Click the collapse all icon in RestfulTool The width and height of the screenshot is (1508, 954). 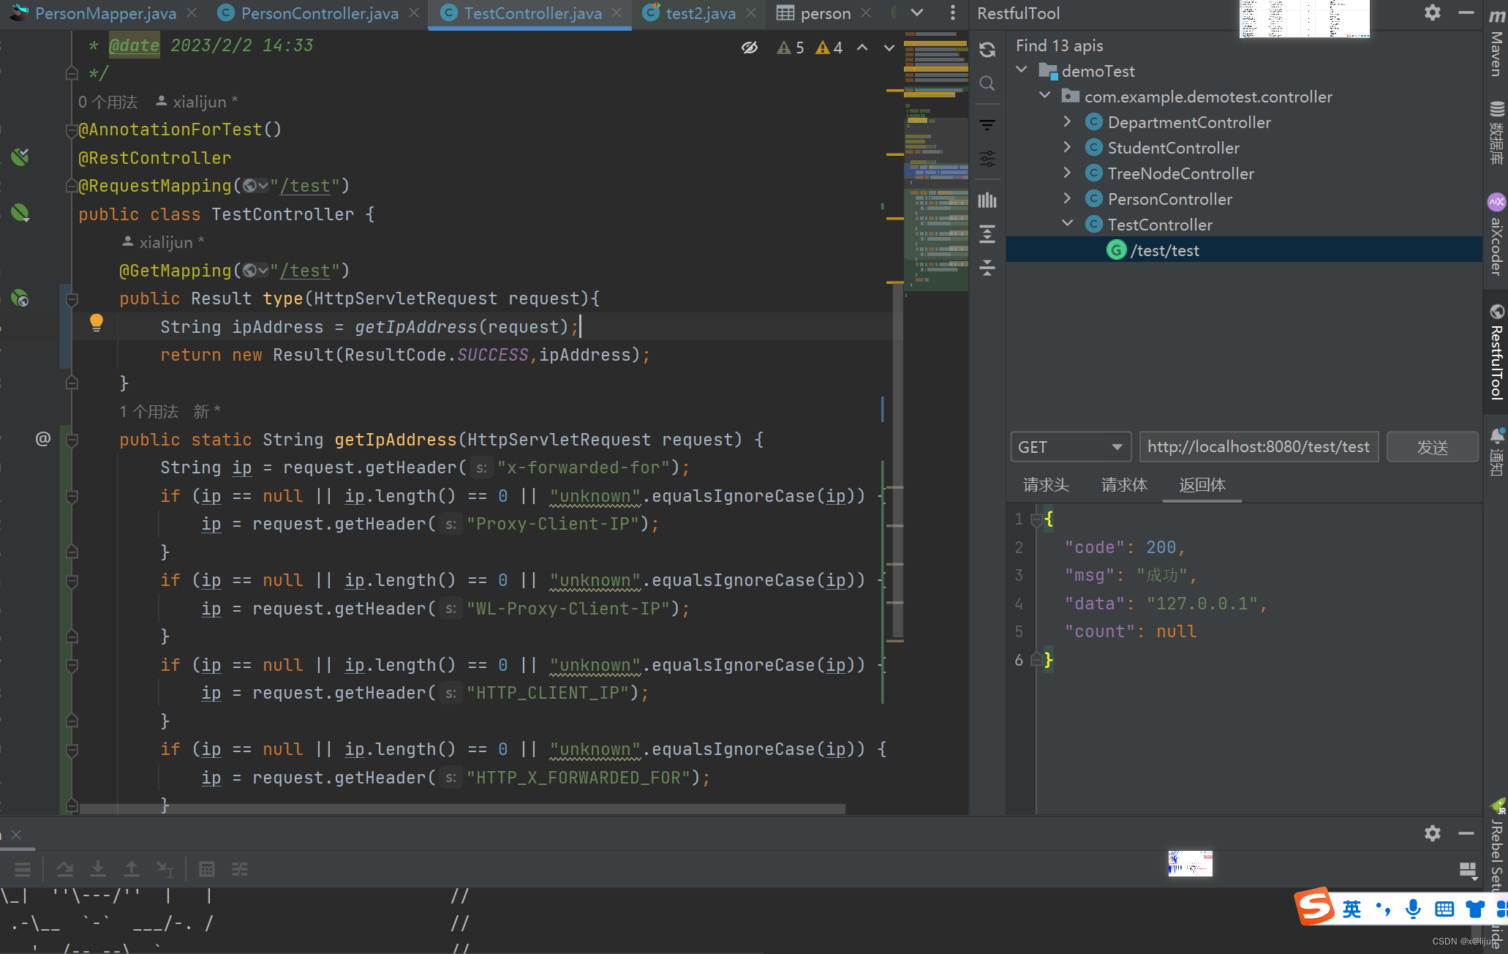tap(987, 268)
